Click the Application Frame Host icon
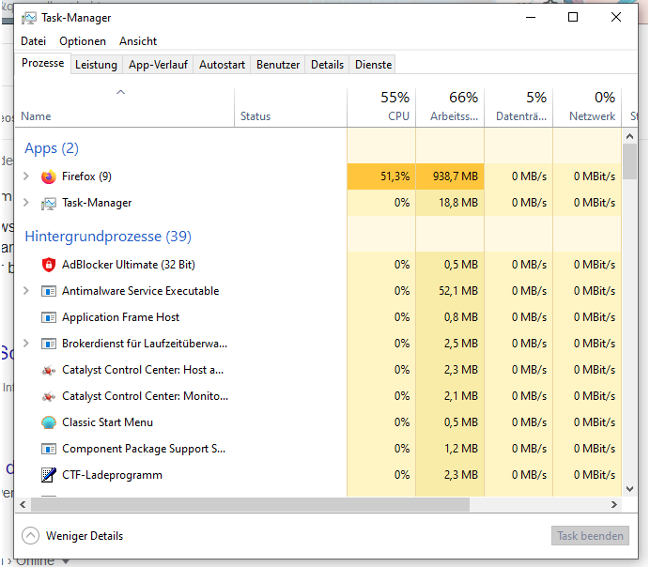The width and height of the screenshot is (650, 567). point(49,317)
